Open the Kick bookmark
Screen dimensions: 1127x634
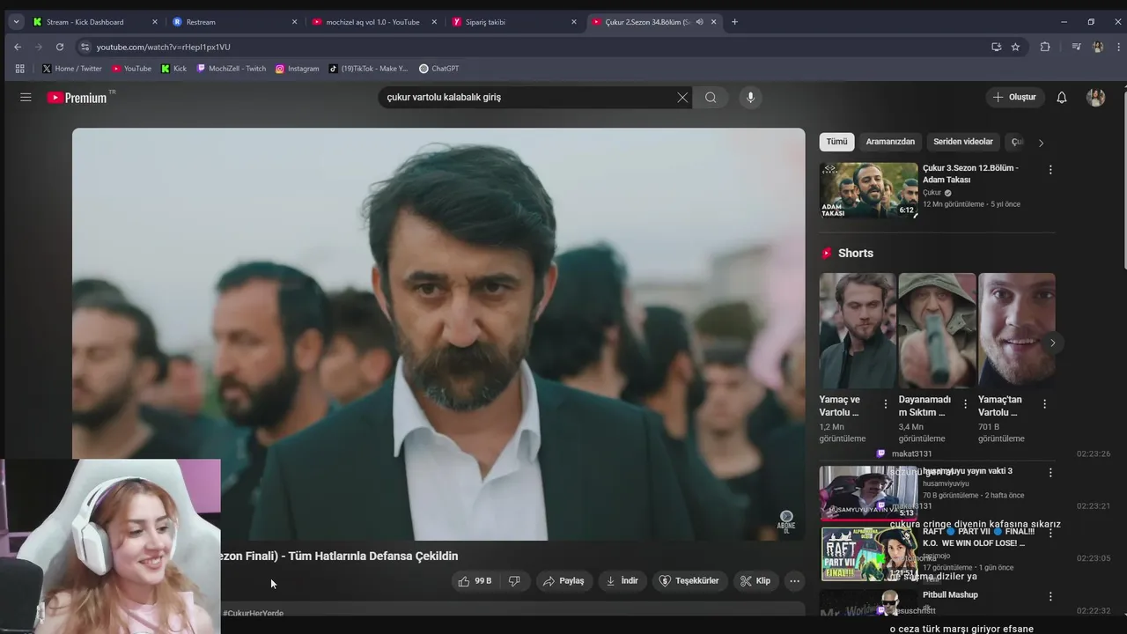coord(173,69)
